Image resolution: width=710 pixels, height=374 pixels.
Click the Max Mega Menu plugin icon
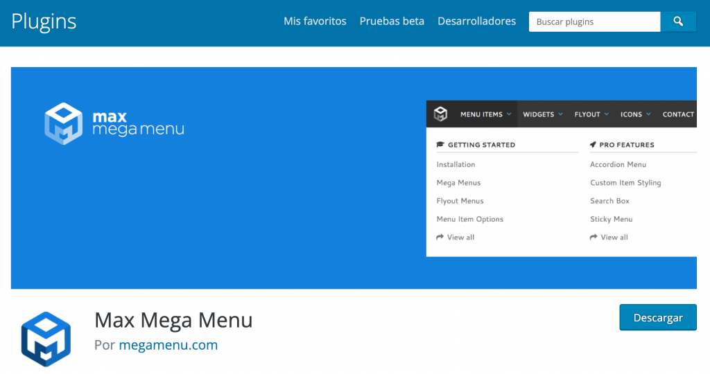(x=46, y=339)
